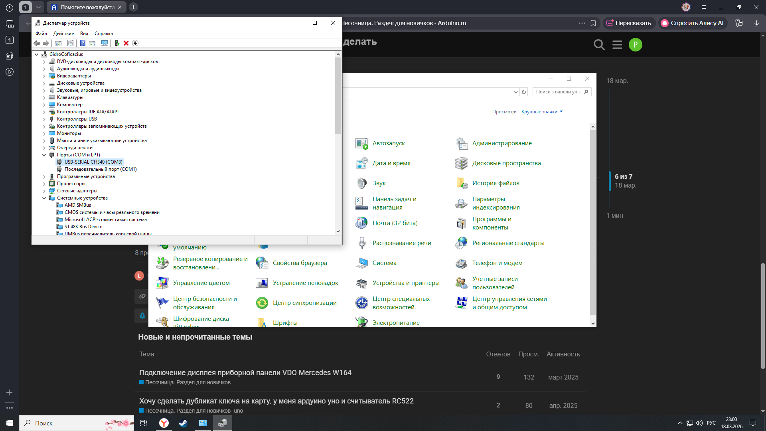
Task: Click the forum search magnifier icon
Action: point(599,45)
